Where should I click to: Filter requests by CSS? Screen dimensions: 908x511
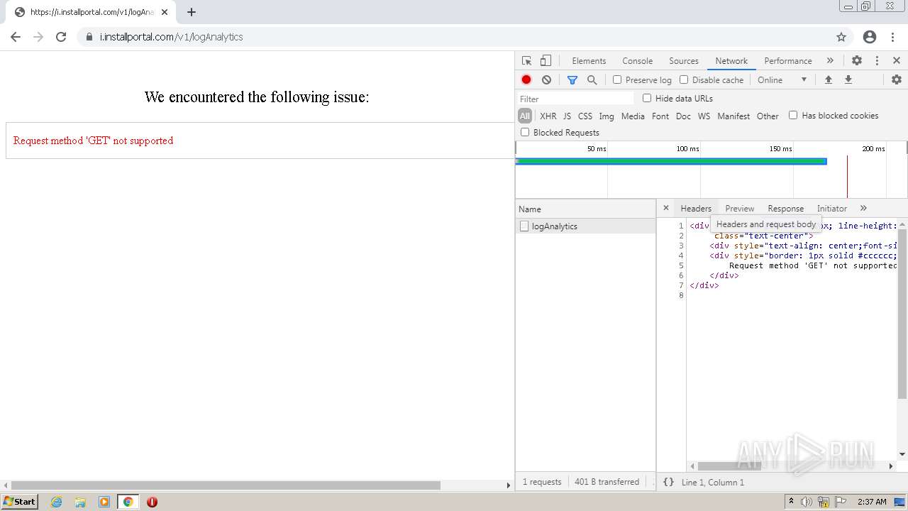pyautogui.click(x=585, y=116)
